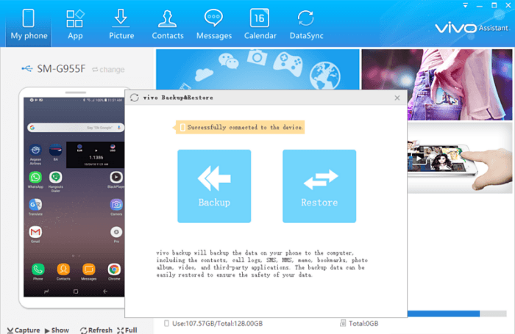
Task: Click the phone storage icon before Use
Action: pyautogui.click(x=166, y=324)
